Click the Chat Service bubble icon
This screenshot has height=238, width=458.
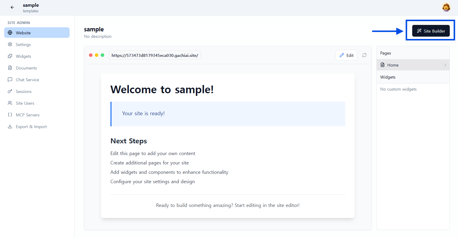[10, 80]
